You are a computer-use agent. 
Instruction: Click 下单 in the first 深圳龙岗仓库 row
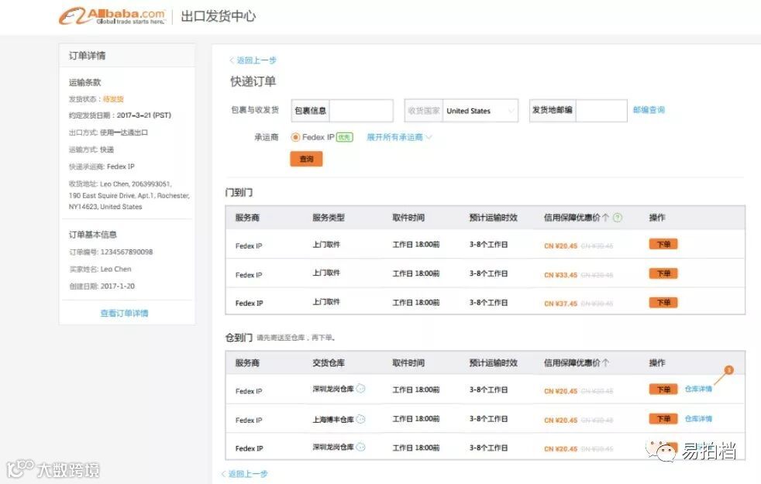pos(663,390)
